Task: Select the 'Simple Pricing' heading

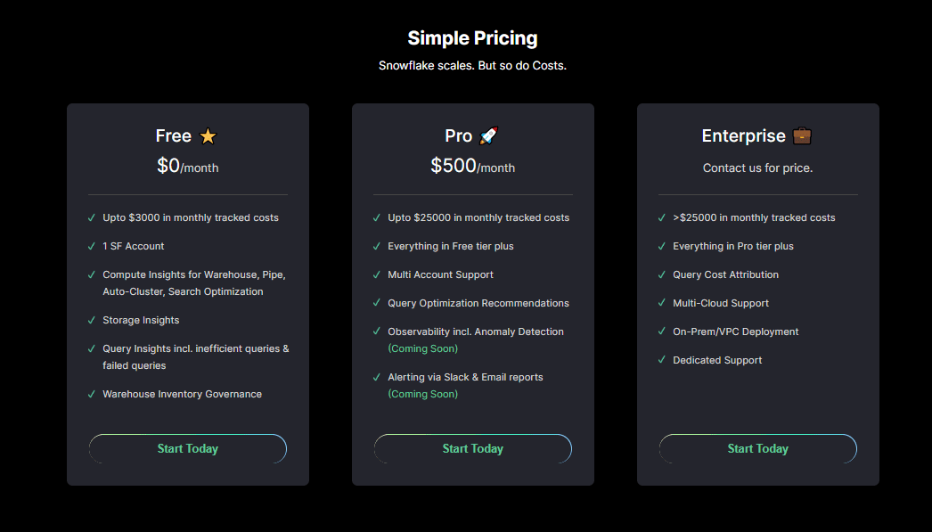Action: [472, 37]
